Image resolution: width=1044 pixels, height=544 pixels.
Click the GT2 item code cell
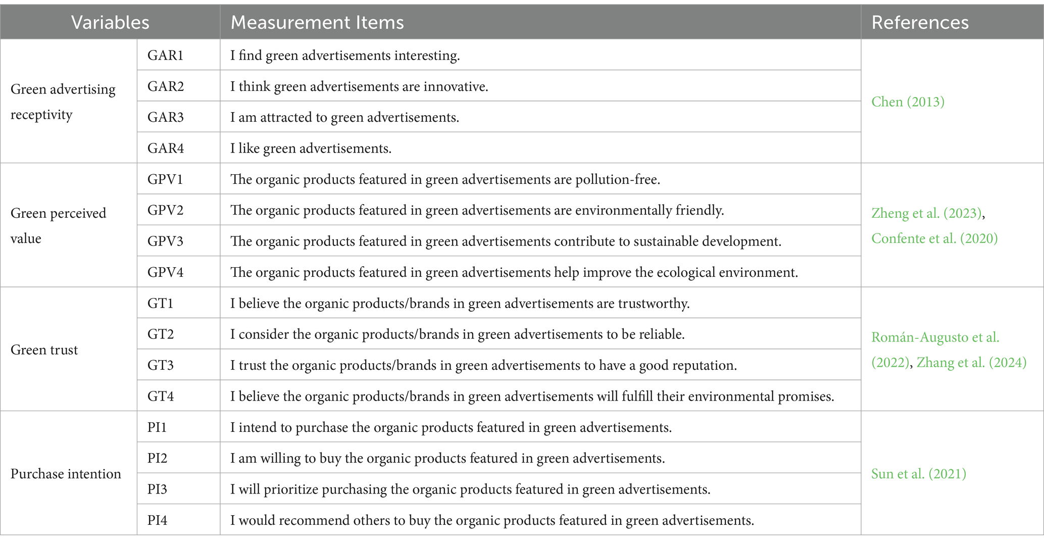click(x=178, y=334)
